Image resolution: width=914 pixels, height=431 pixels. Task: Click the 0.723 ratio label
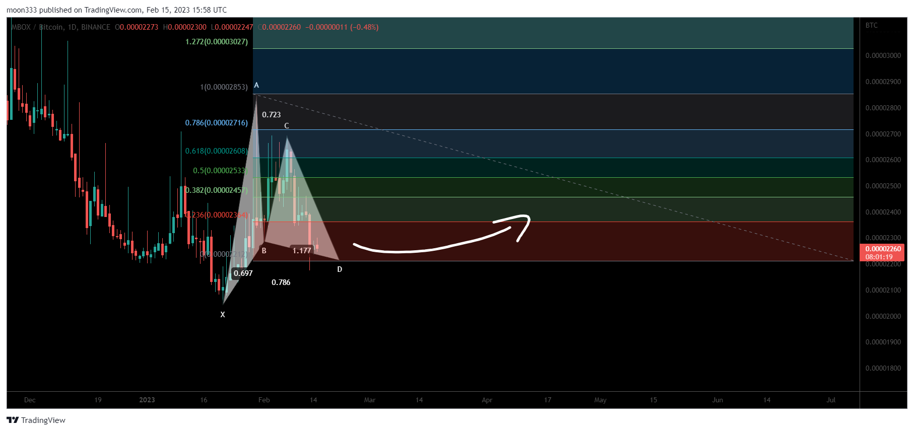(x=272, y=115)
